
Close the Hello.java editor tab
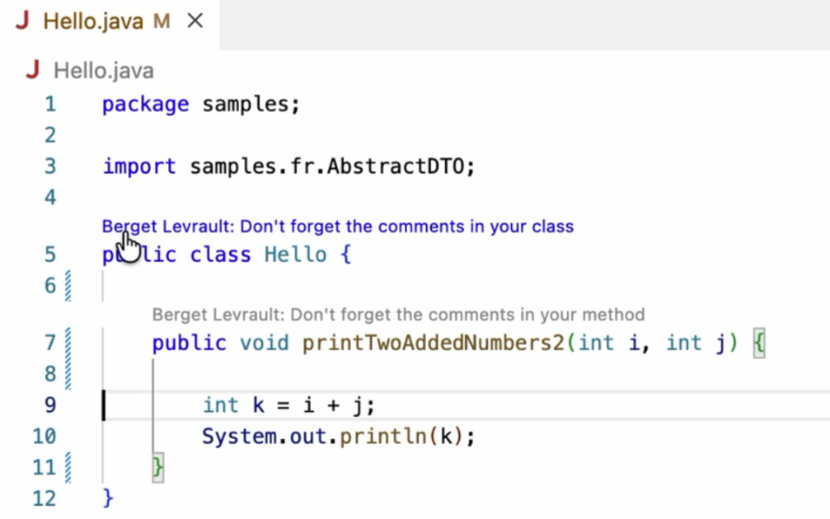tap(195, 21)
